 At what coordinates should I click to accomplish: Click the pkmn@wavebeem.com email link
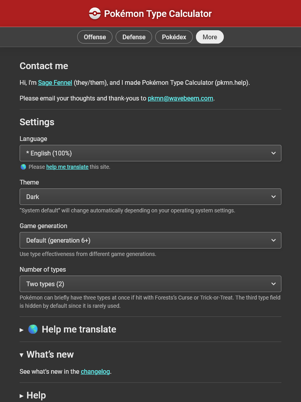tap(180, 98)
